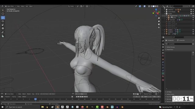Open the Material properties tab icon
This screenshot has height=109, width=195.
click(x=163, y=76)
